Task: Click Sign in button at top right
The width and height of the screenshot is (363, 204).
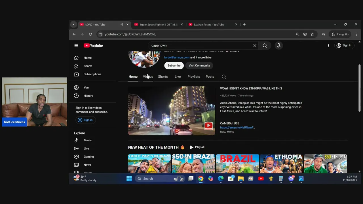Action: point(344,45)
